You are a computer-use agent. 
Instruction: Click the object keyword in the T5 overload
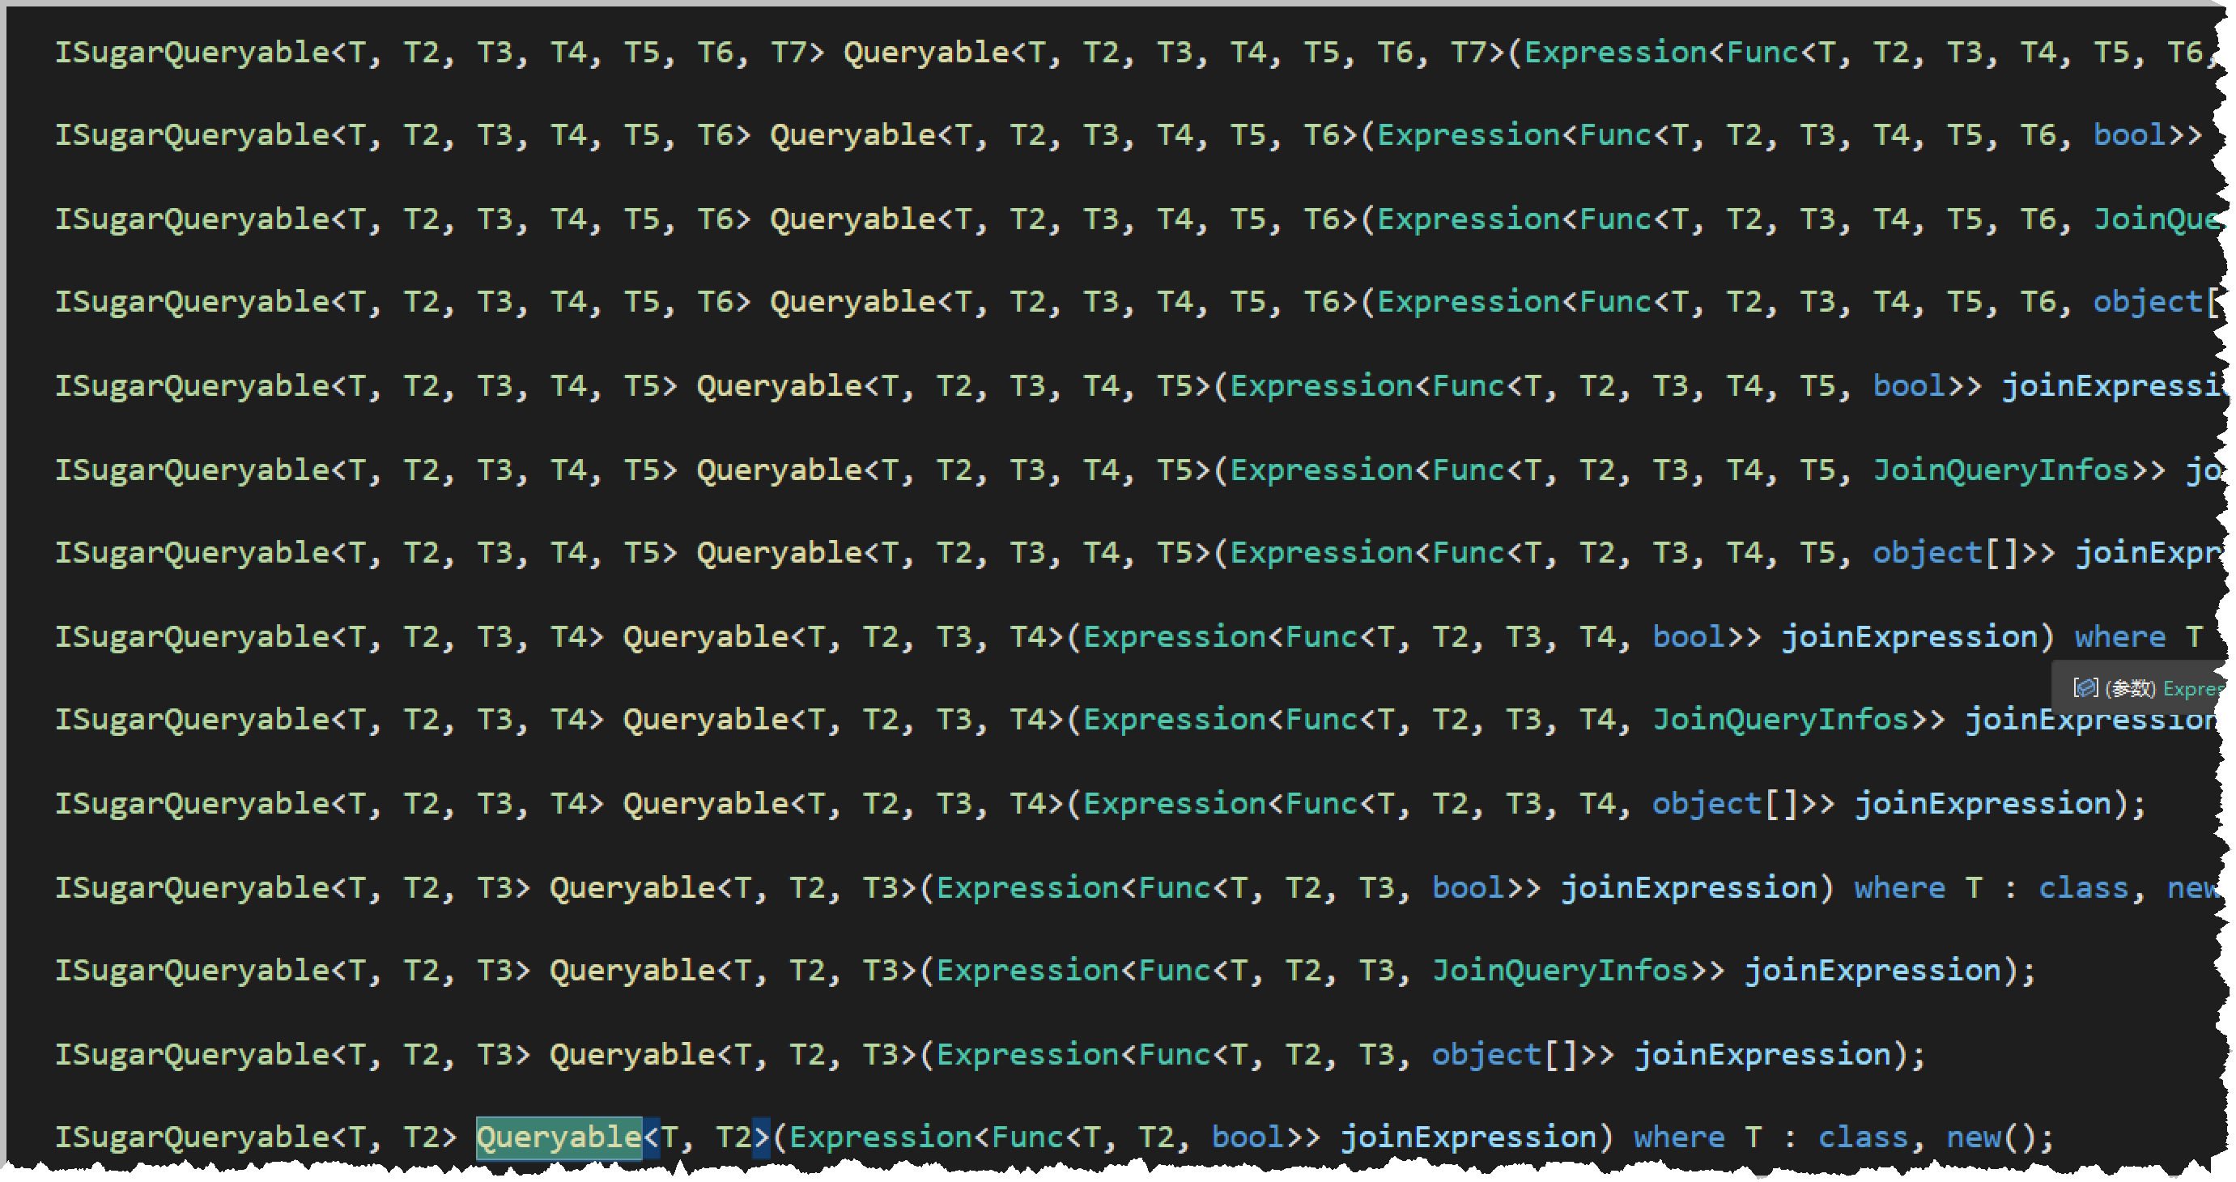tap(1926, 552)
